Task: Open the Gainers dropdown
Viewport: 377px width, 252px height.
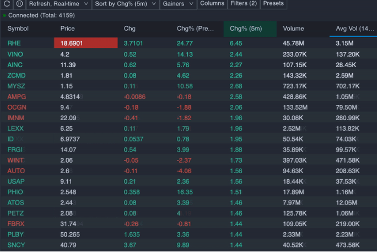Action: pos(178,4)
